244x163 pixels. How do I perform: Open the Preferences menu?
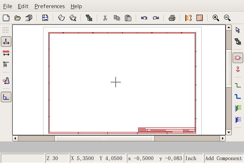click(49, 6)
